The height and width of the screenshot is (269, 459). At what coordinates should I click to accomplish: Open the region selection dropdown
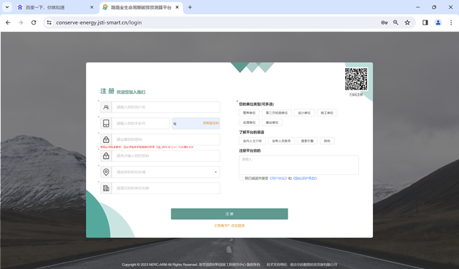pyautogui.click(x=166, y=172)
